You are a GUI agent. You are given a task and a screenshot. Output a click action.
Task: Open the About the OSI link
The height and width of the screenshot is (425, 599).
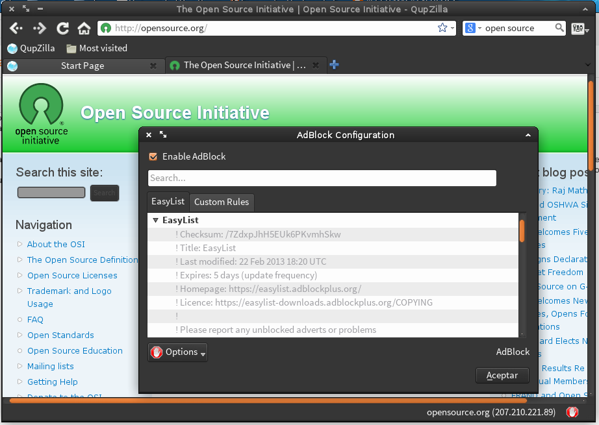(56, 244)
